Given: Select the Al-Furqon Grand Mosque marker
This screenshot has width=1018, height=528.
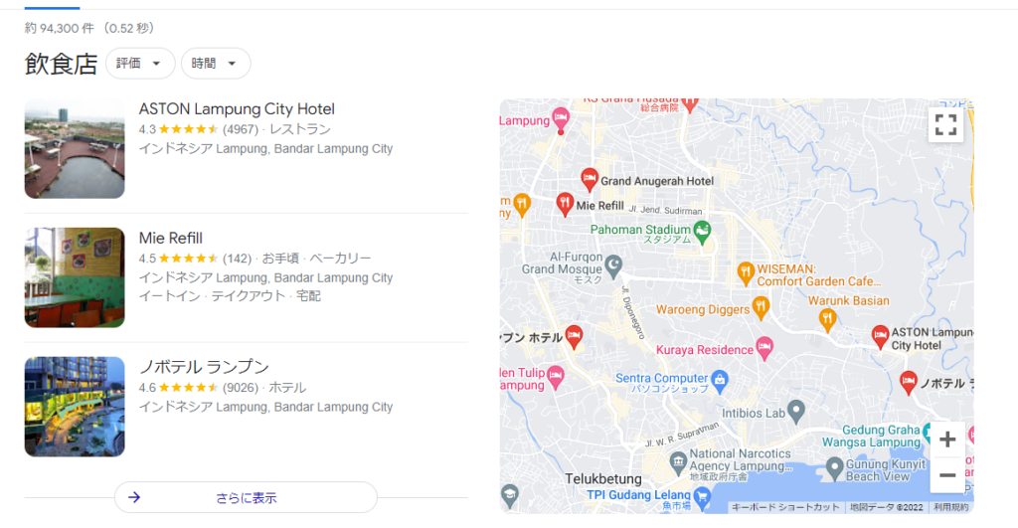Looking at the screenshot, I should [x=613, y=264].
